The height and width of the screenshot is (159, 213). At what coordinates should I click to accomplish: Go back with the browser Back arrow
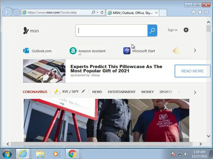(x=7, y=12)
